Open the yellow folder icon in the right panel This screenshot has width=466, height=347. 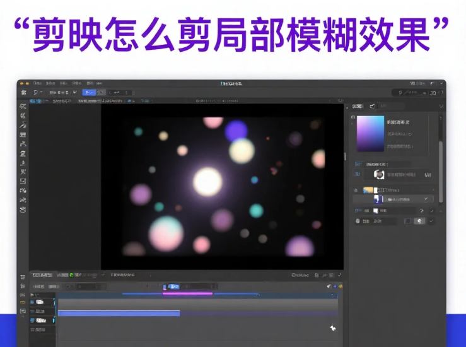point(368,190)
